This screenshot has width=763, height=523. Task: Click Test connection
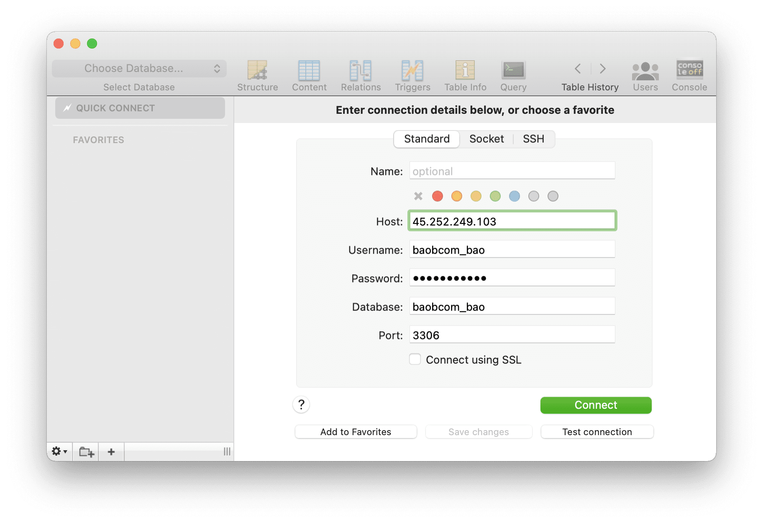coord(597,431)
